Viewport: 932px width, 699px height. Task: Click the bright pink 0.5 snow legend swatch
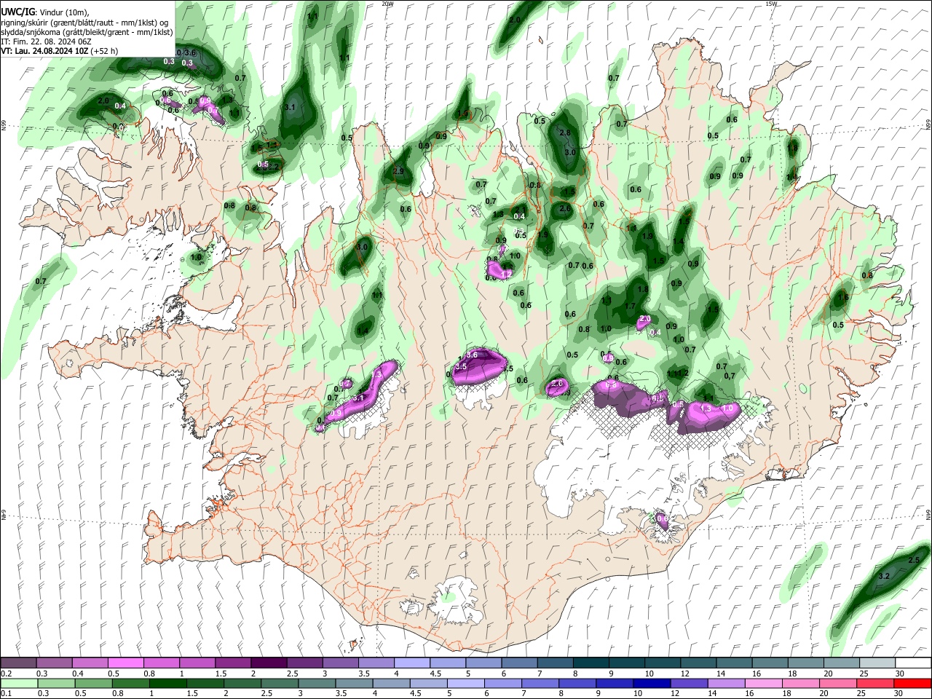coord(125,663)
